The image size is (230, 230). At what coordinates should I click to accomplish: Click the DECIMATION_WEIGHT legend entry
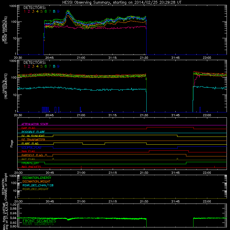click(37, 181)
